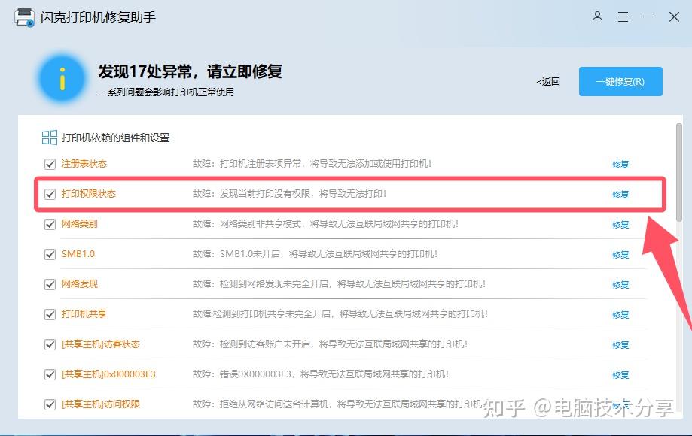
Task: Click 修复 for 网络发现 row
Action: coord(620,284)
